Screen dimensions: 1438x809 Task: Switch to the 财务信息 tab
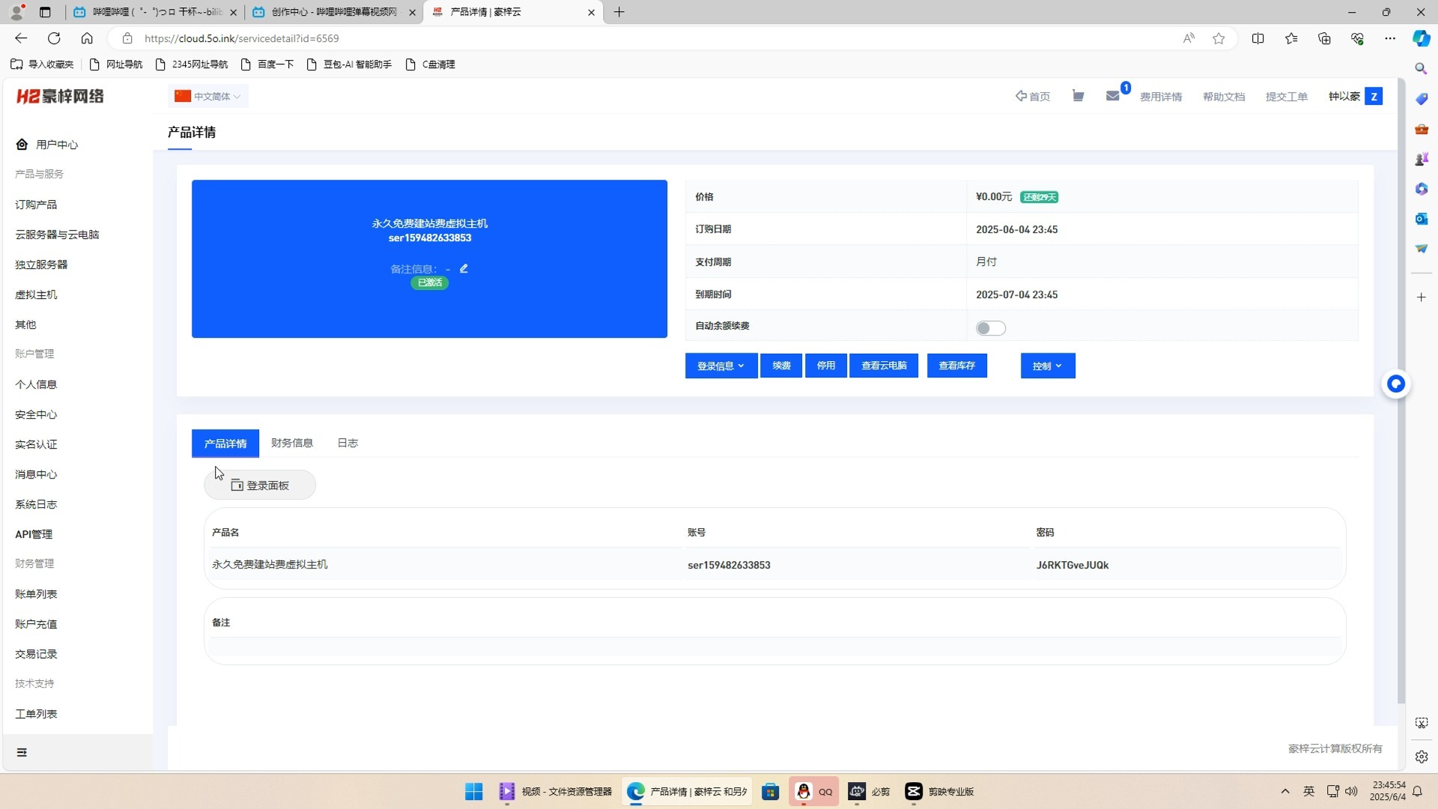292,443
